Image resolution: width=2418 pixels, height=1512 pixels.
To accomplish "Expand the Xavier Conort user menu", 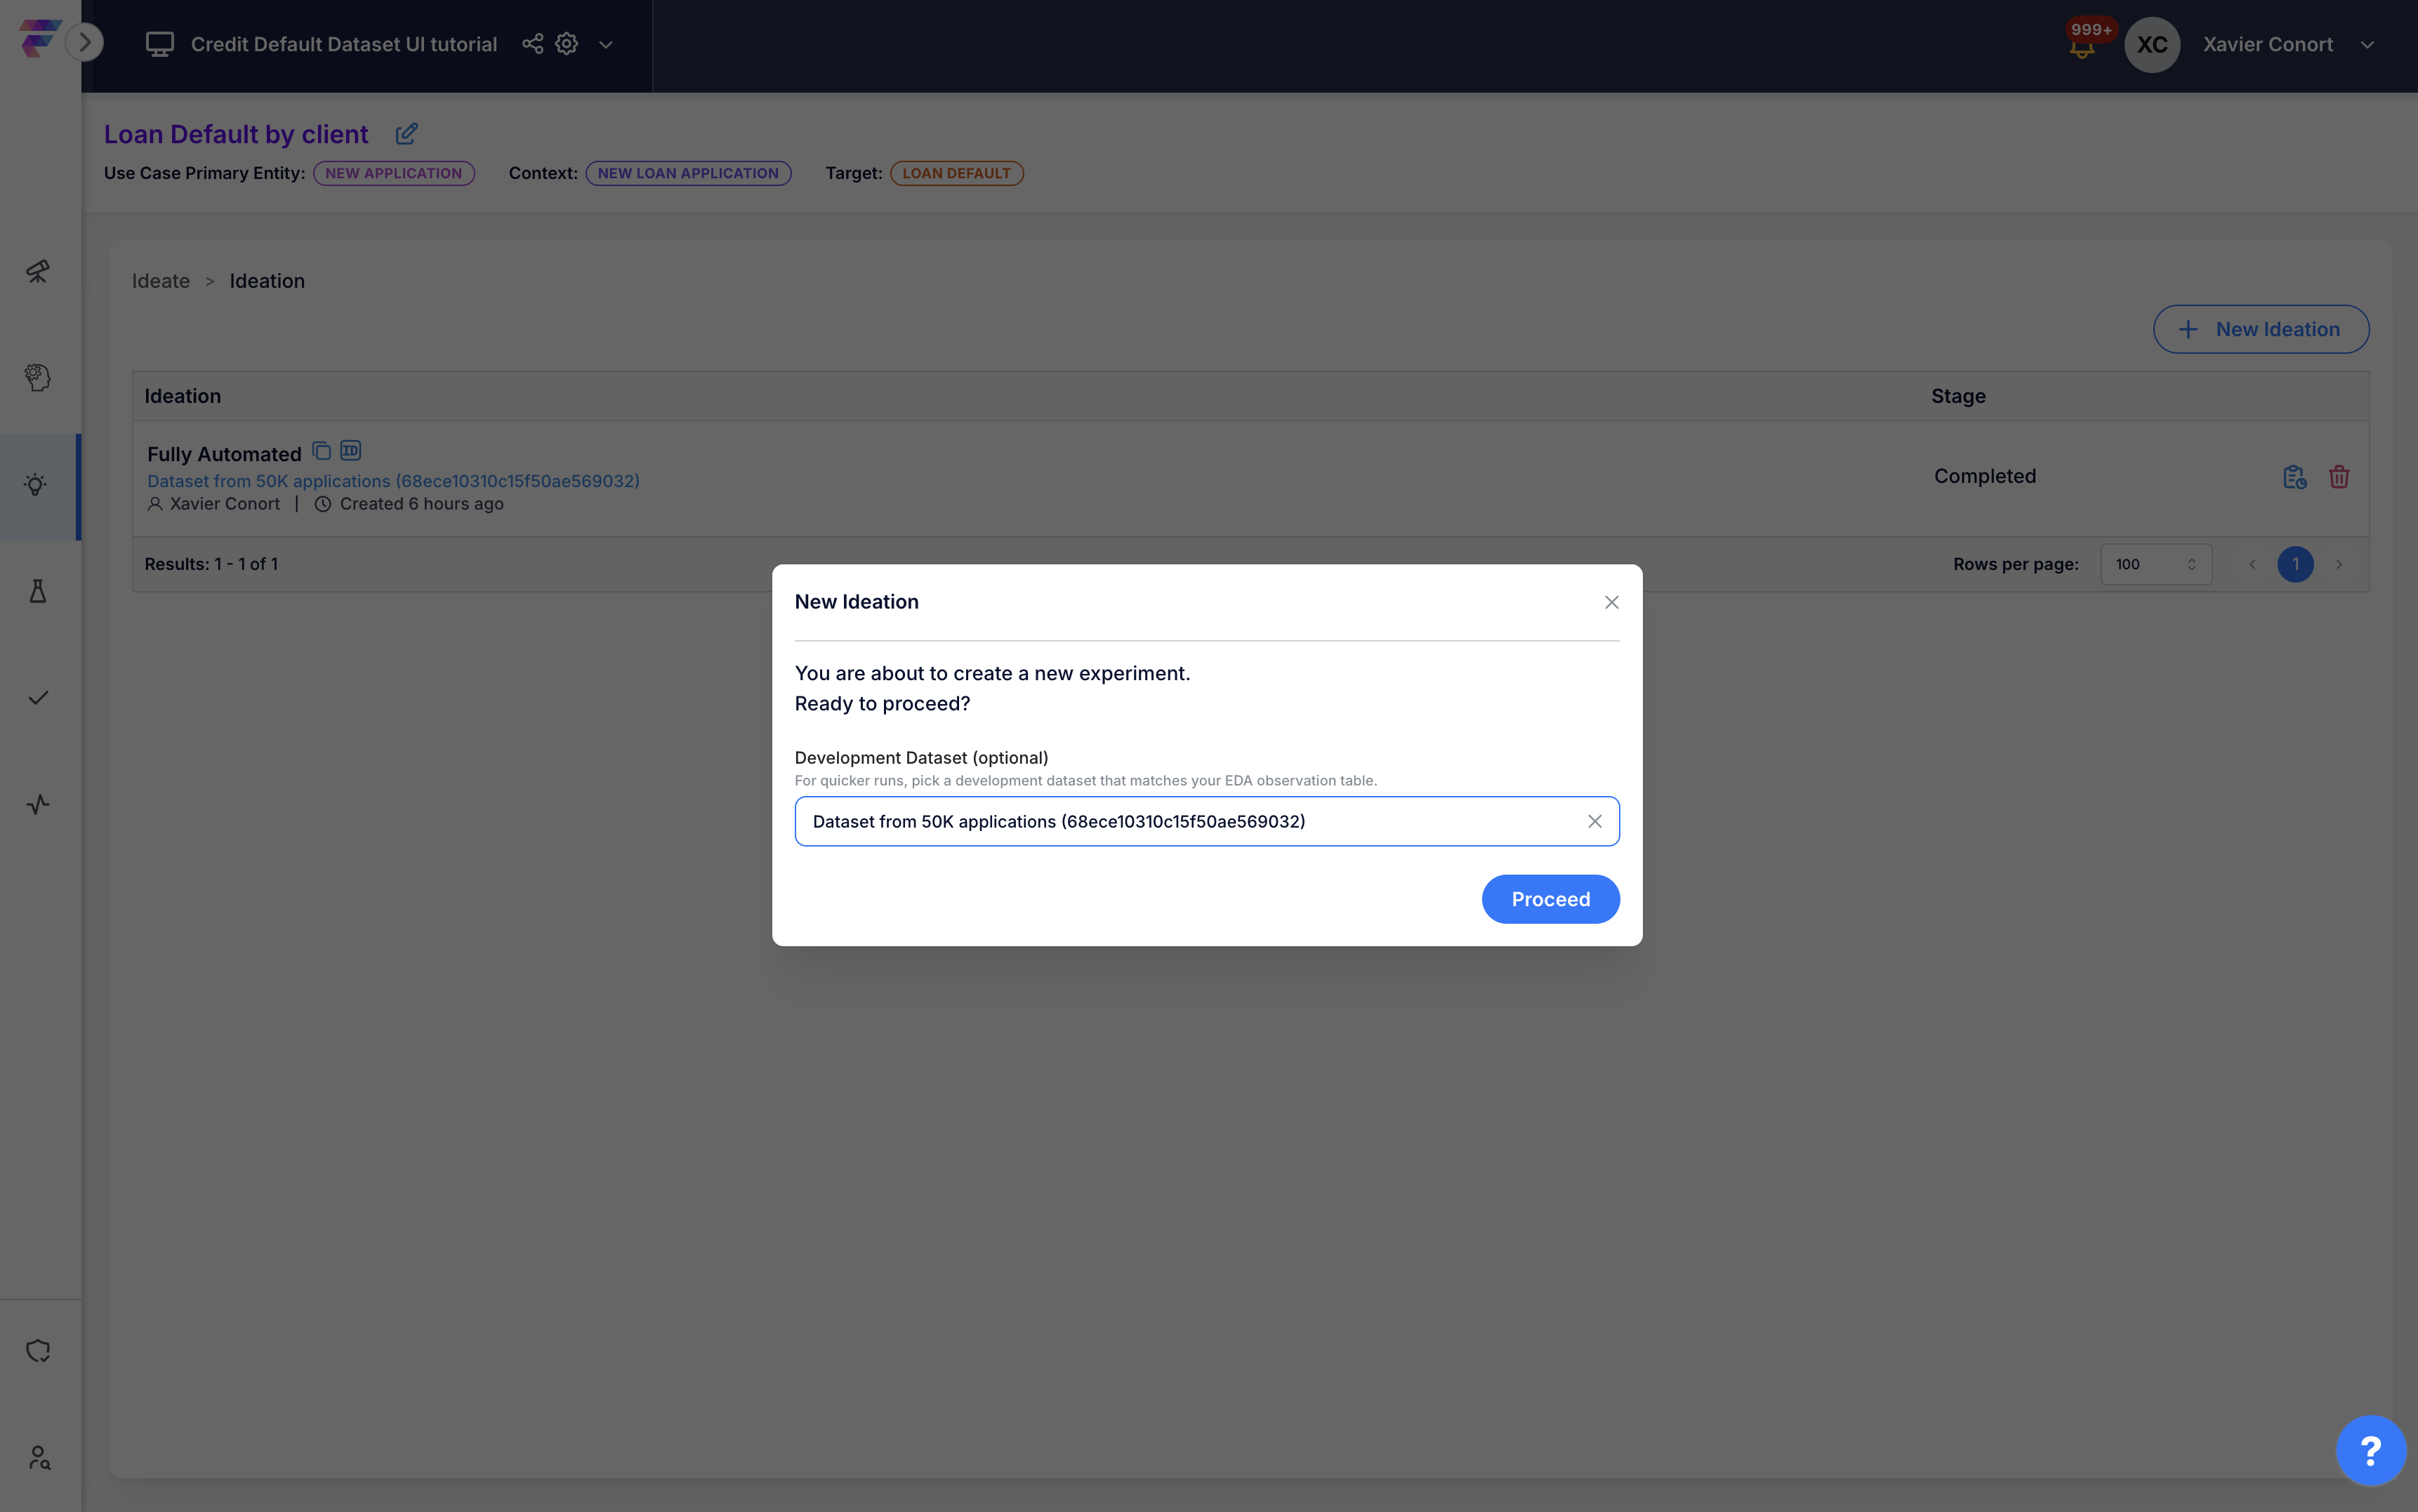I will pos(2367,45).
